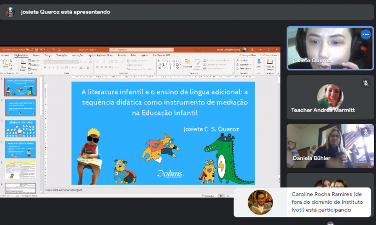The height and width of the screenshot is (225, 376).
Task: Click the Compartilhar button
Action: coord(248,55)
